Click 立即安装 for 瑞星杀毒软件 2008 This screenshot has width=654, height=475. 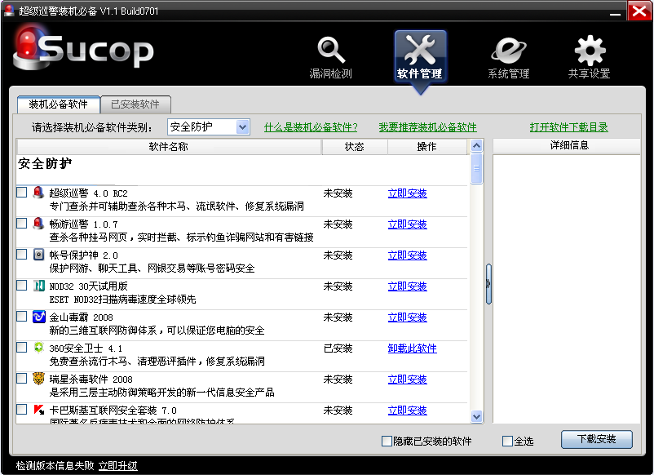pyautogui.click(x=408, y=379)
